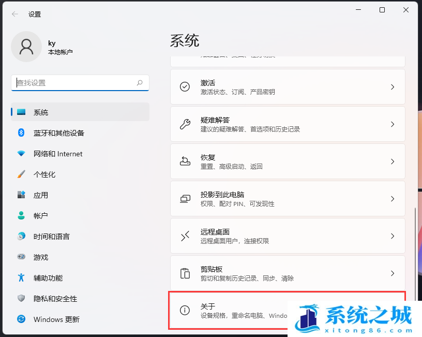
Task: Open the 远程桌面 settings row
Action: [x=288, y=236]
